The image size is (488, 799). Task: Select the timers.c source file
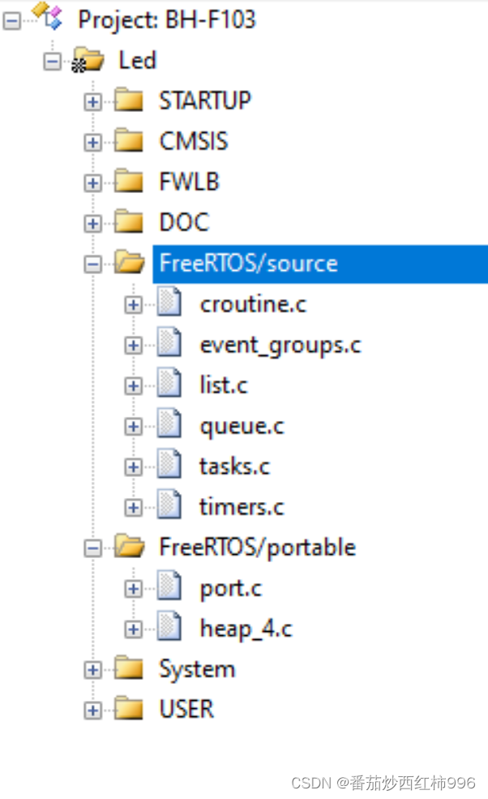point(241,506)
